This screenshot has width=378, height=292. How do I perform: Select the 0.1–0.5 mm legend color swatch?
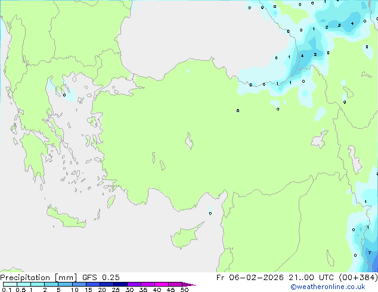click(10, 284)
